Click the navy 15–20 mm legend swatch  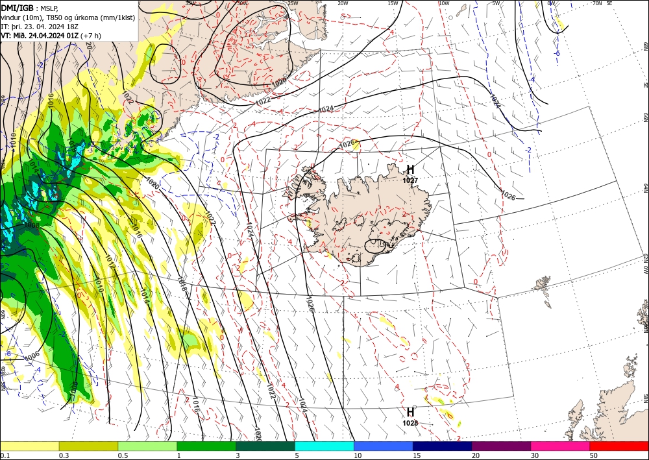click(443, 446)
